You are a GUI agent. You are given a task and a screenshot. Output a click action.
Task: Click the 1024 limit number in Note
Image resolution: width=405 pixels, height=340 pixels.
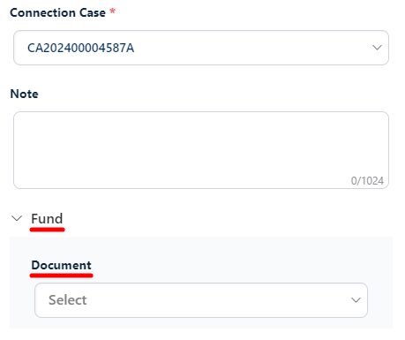click(371, 181)
